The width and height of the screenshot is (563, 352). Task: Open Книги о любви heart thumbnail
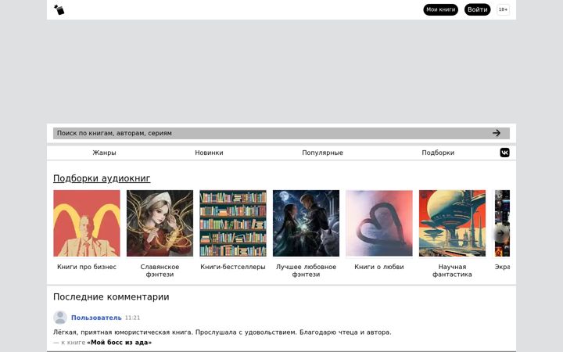click(x=379, y=224)
